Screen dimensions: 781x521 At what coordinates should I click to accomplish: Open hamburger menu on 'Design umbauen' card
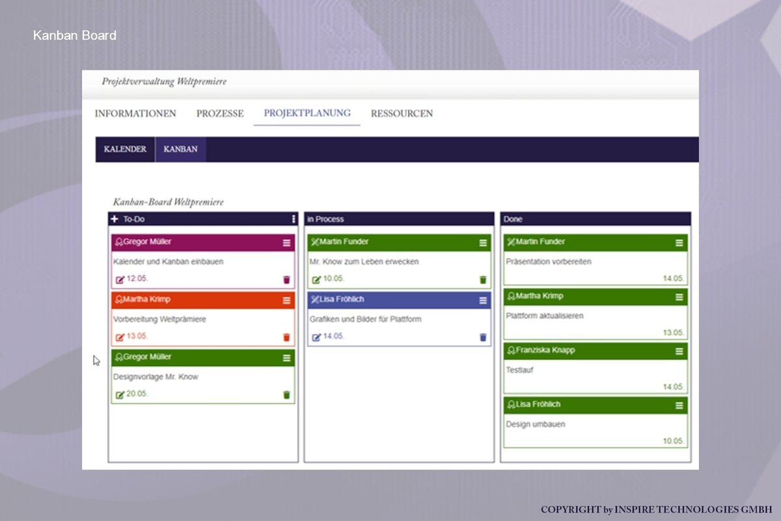pos(679,405)
